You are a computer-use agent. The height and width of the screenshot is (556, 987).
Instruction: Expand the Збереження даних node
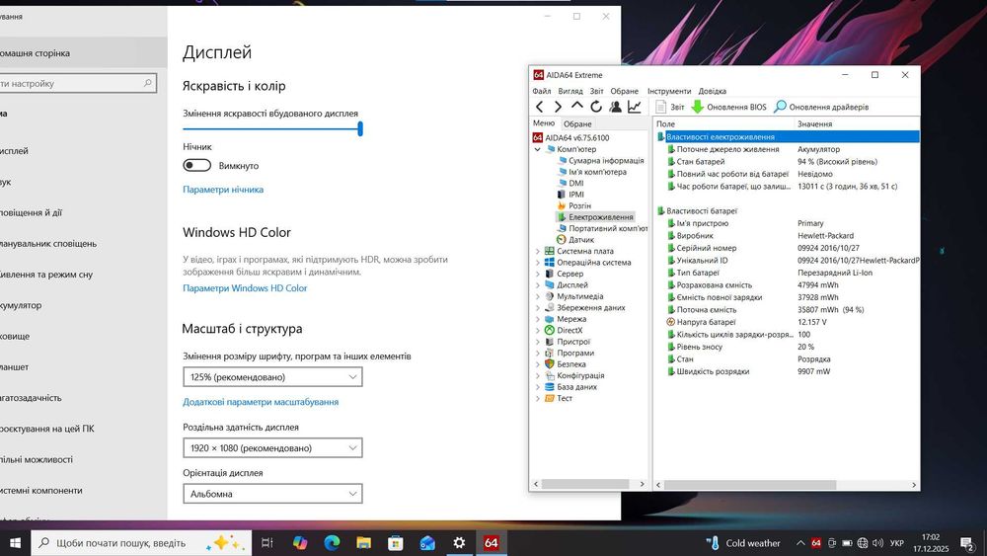pos(538,308)
